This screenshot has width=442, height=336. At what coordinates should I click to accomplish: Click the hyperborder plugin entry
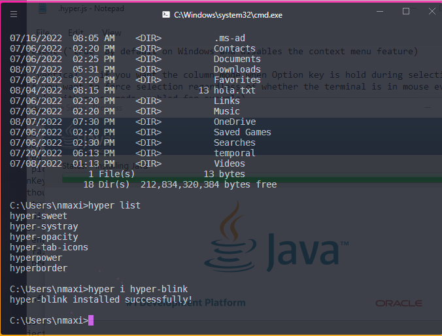point(39,268)
